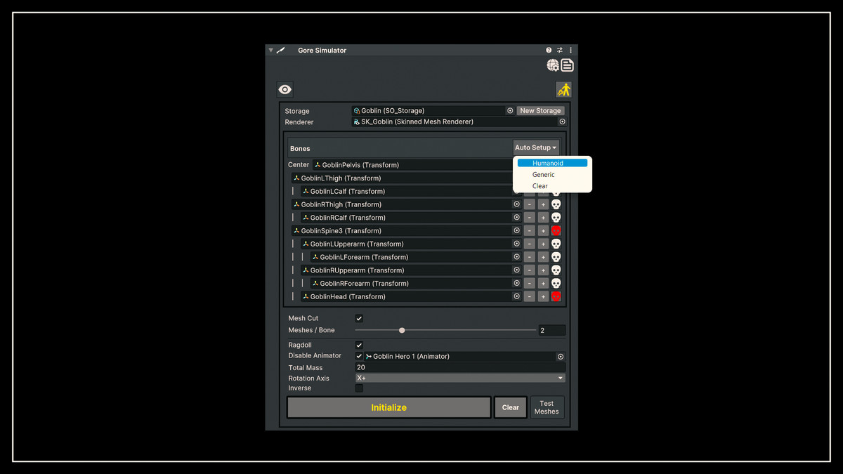This screenshot has height=474, width=843.
Task: Click the minus button on GoblinHead row
Action: pos(530,297)
